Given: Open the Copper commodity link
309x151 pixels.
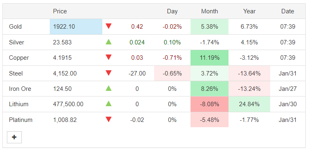Looking at the screenshot, I should (19, 58).
